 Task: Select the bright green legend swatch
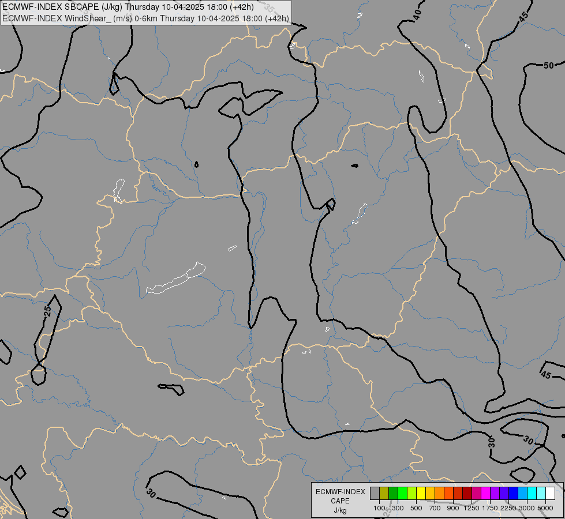pyautogui.click(x=402, y=494)
